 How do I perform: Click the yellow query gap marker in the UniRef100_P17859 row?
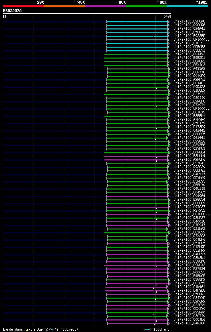click(x=157, y=128)
